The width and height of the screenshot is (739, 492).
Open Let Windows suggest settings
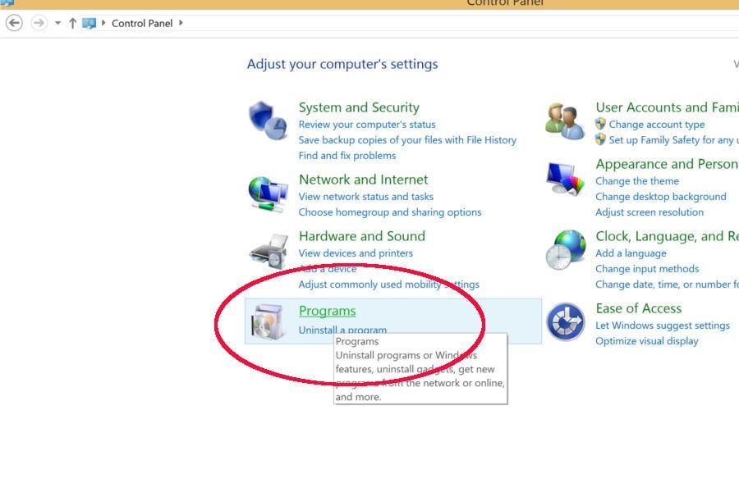tap(662, 326)
